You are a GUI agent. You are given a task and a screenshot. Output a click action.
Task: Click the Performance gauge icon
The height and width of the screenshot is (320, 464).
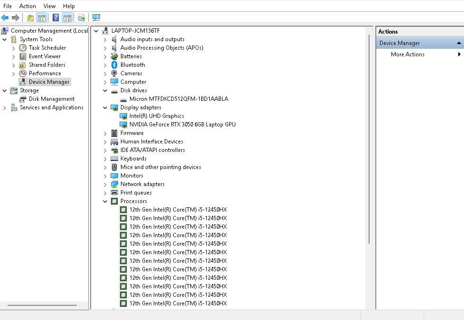click(x=23, y=73)
